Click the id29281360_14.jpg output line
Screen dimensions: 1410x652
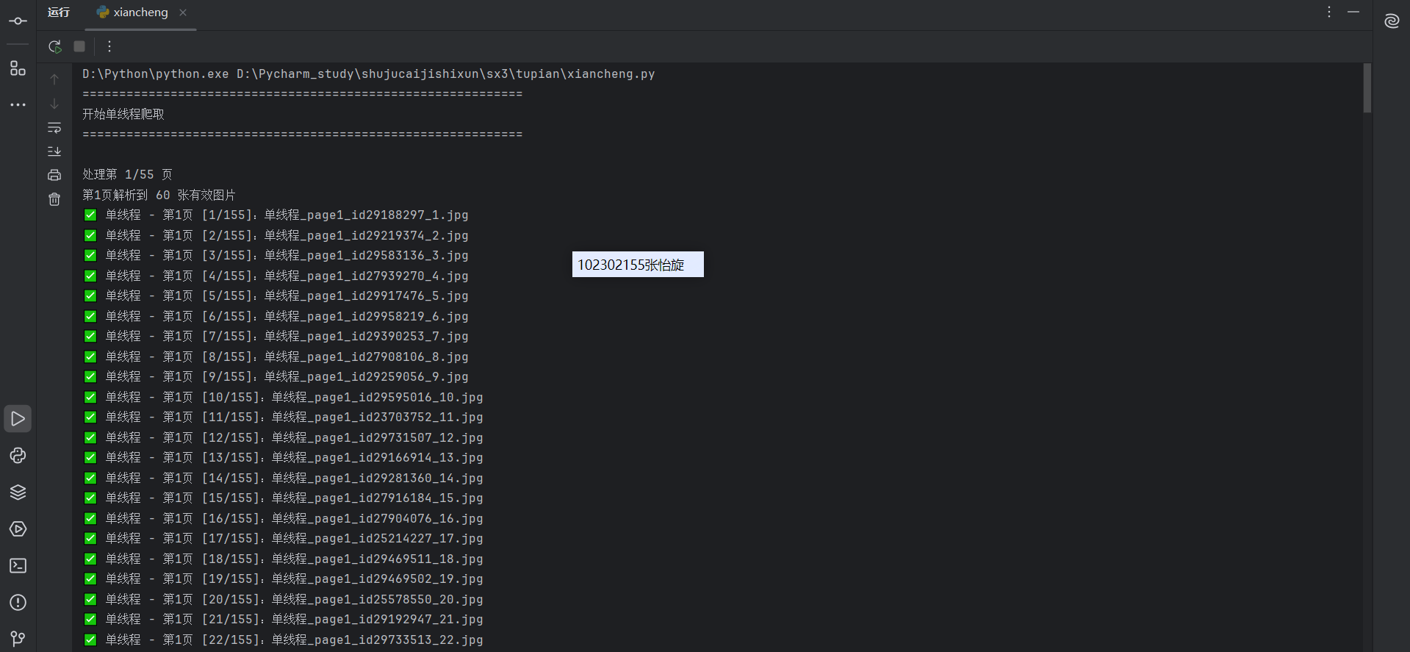(x=284, y=478)
